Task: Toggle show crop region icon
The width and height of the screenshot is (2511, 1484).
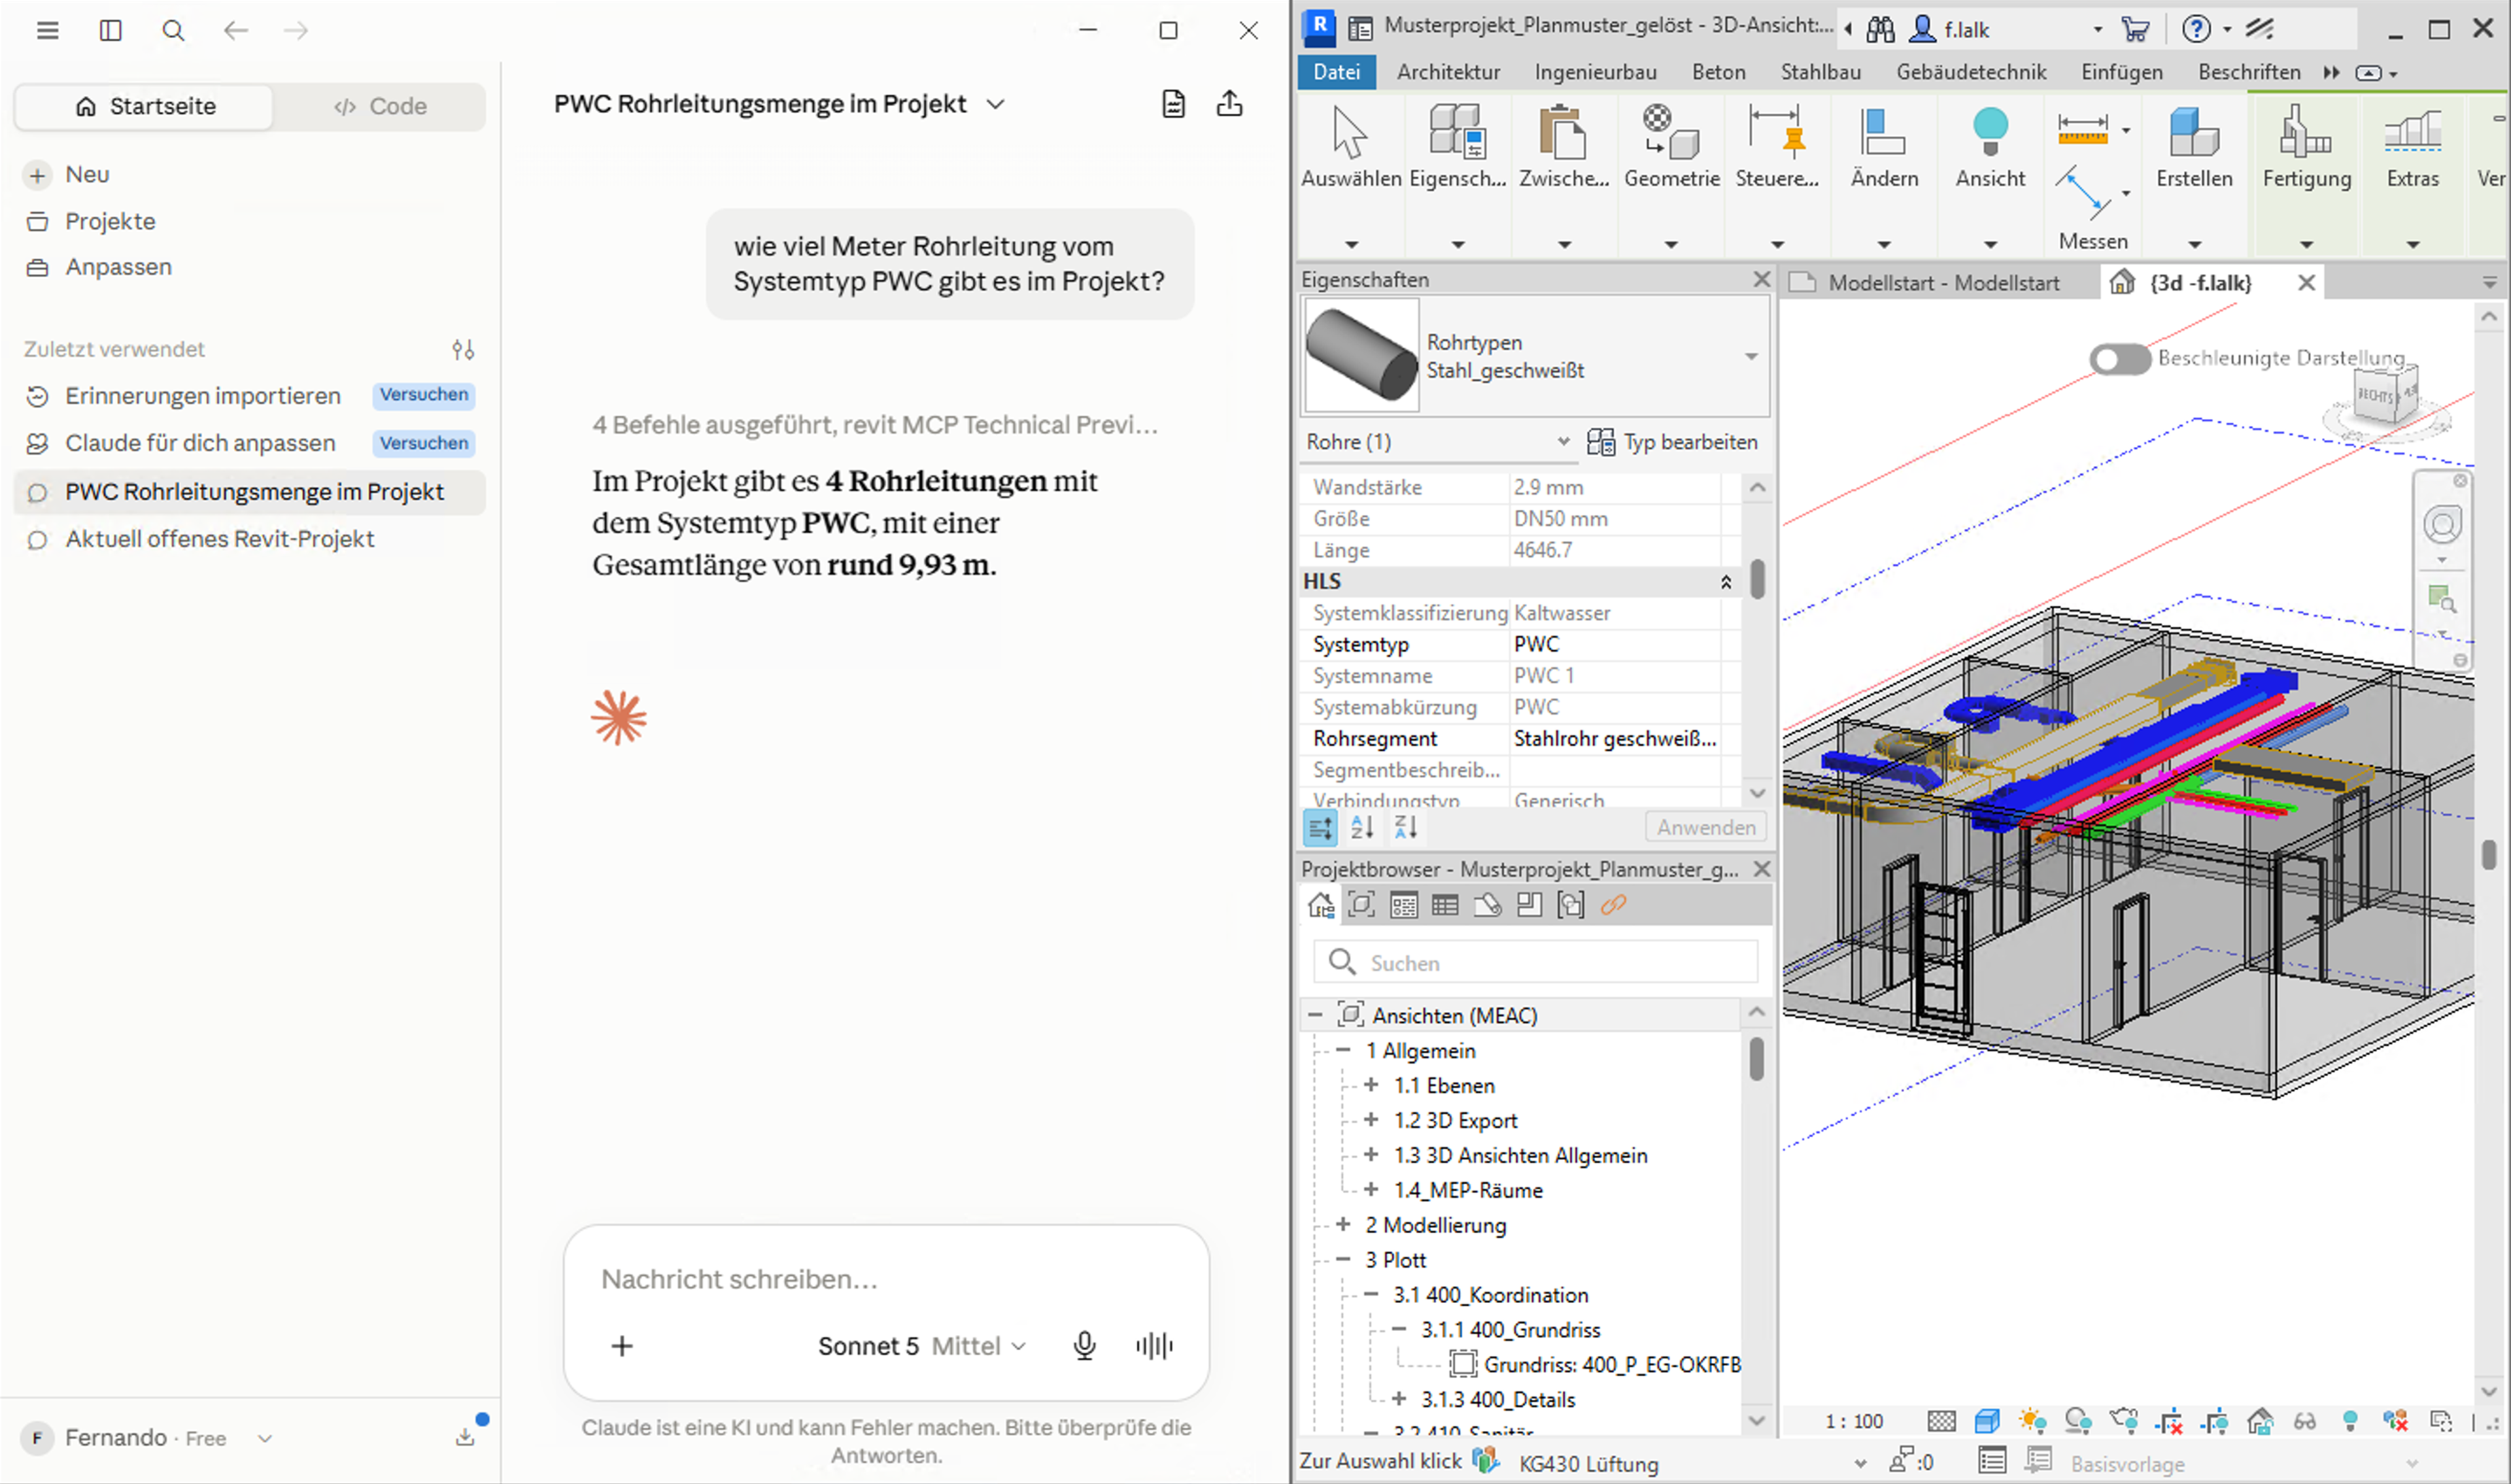Action: click(x=2215, y=1421)
